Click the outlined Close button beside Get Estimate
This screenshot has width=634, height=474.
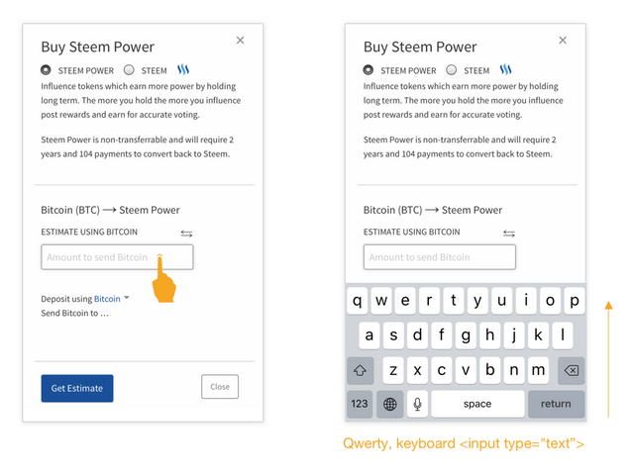(x=220, y=387)
